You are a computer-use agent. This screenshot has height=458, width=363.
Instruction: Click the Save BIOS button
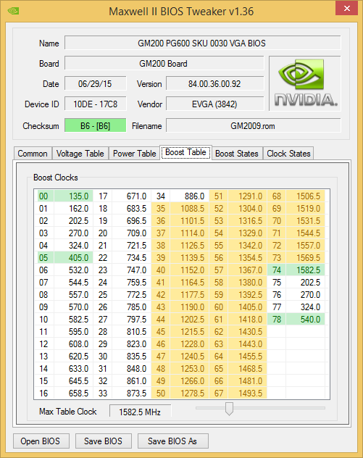pos(103,441)
